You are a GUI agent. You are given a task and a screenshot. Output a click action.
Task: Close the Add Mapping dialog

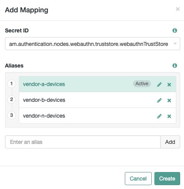click(x=178, y=9)
